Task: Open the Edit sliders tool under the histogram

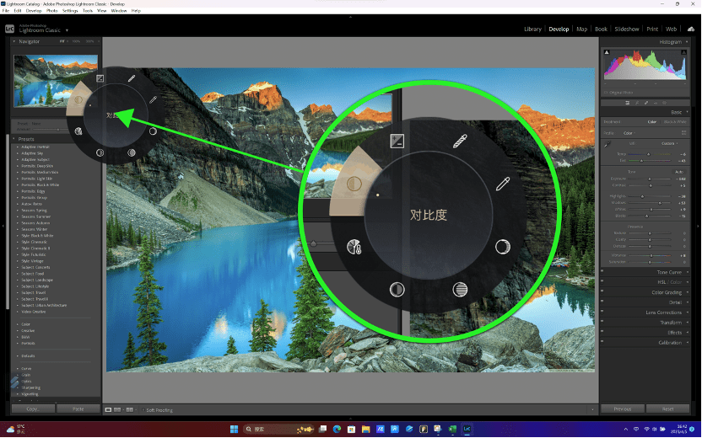Action: 627,103
